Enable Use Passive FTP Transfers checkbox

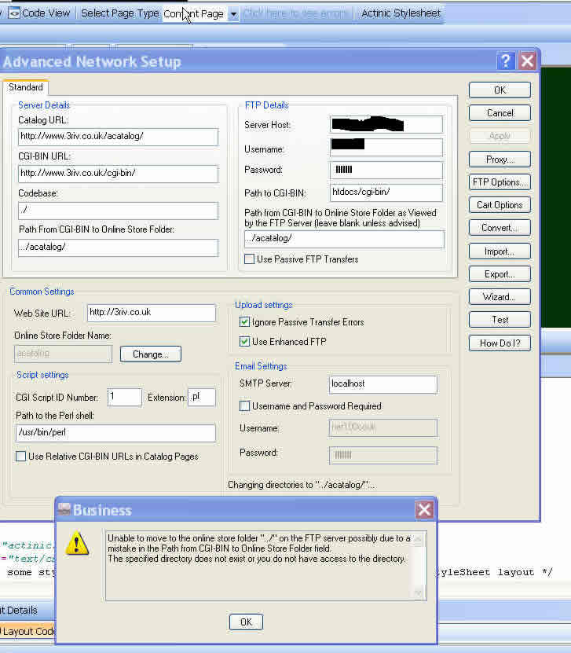249,259
